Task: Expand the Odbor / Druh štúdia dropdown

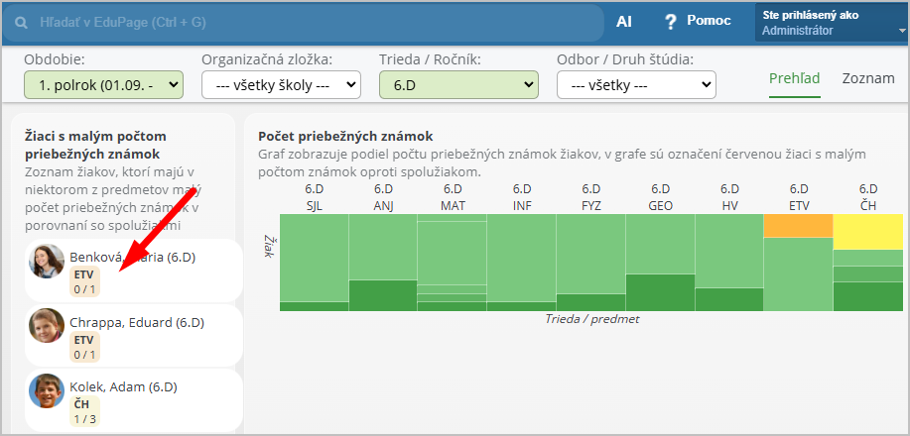Action: pyautogui.click(x=636, y=85)
